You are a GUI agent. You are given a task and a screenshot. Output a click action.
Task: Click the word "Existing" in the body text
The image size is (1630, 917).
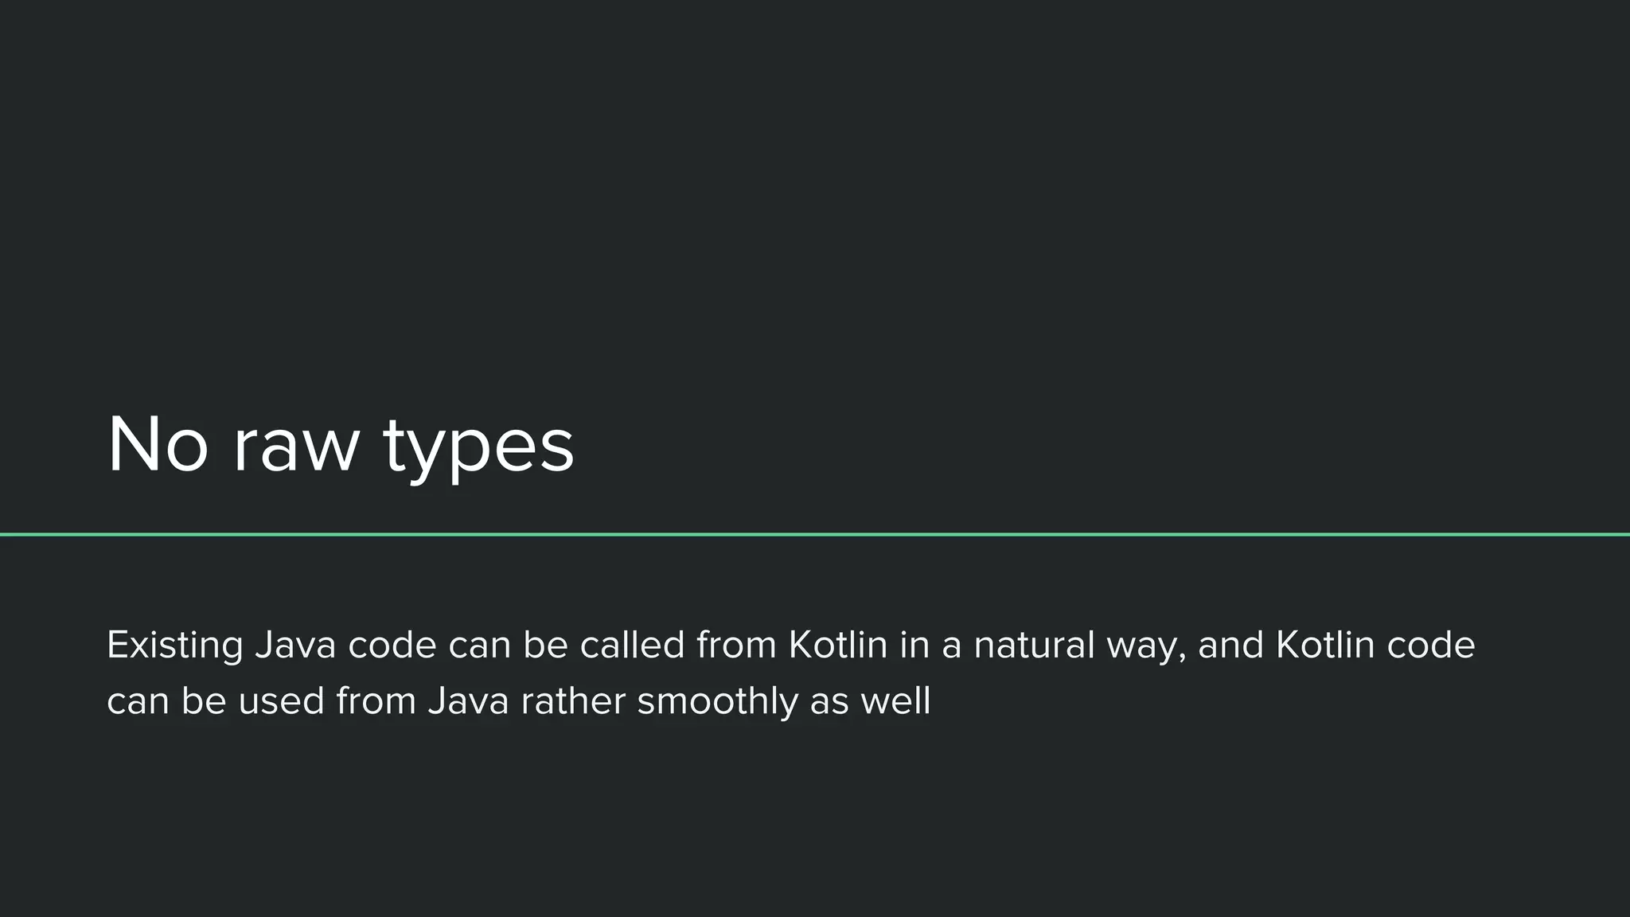click(x=175, y=645)
